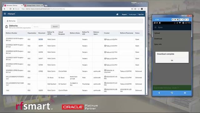Click the dark extension icon in the Chrome toolbar
The height and width of the screenshot is (113, 200).
pyautogui.click(x=142, y=9)
